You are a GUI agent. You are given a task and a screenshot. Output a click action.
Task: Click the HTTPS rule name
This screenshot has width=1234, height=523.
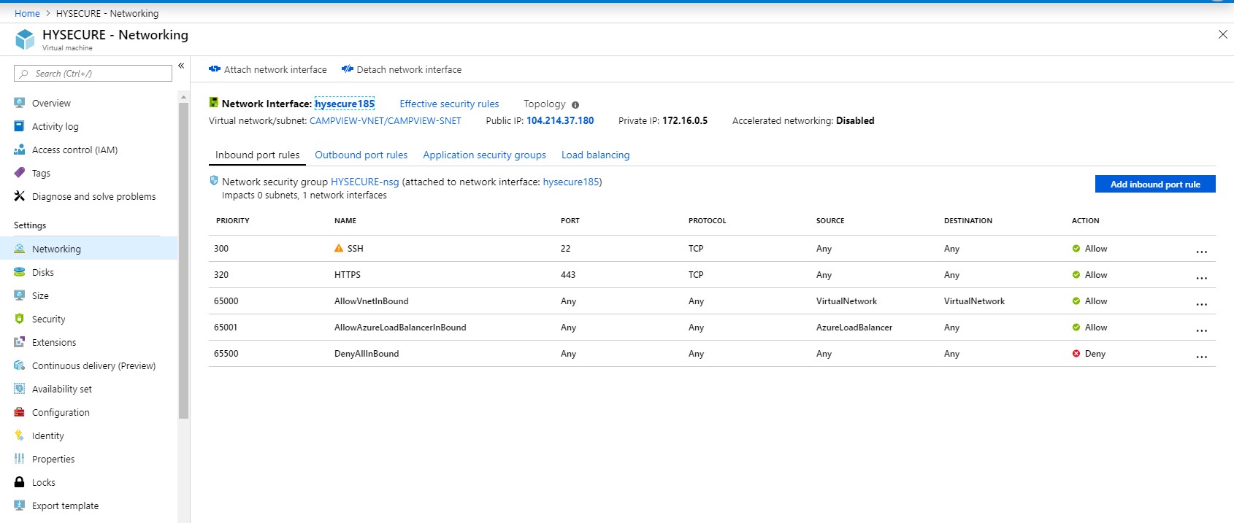(348, 275)
